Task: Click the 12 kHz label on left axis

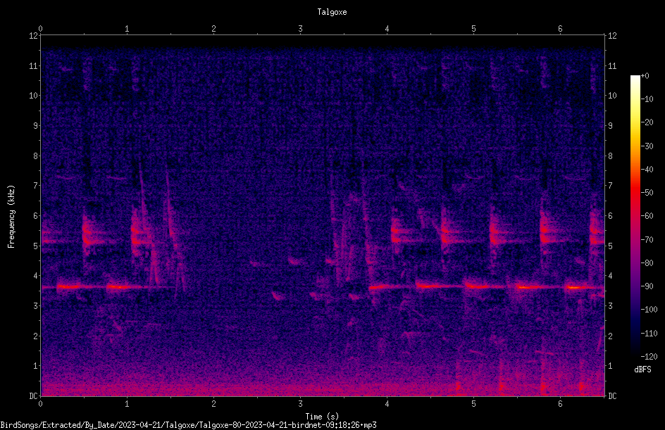Action: point(33,36)
